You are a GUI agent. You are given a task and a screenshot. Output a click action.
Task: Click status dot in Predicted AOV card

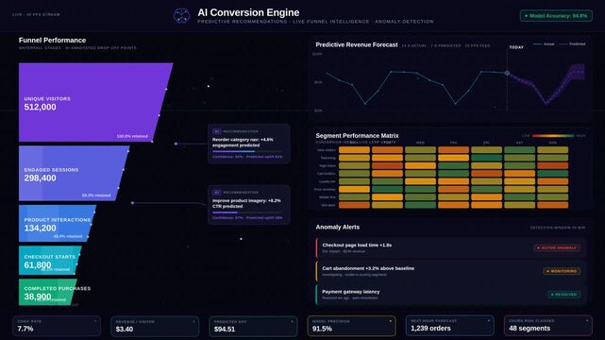tap(292, 321)
